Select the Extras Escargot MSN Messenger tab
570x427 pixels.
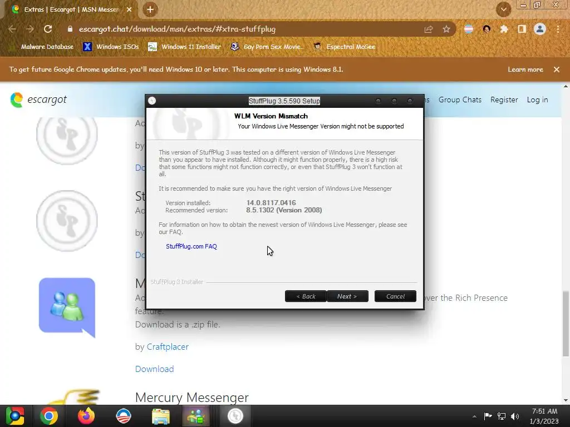(69, 9)
